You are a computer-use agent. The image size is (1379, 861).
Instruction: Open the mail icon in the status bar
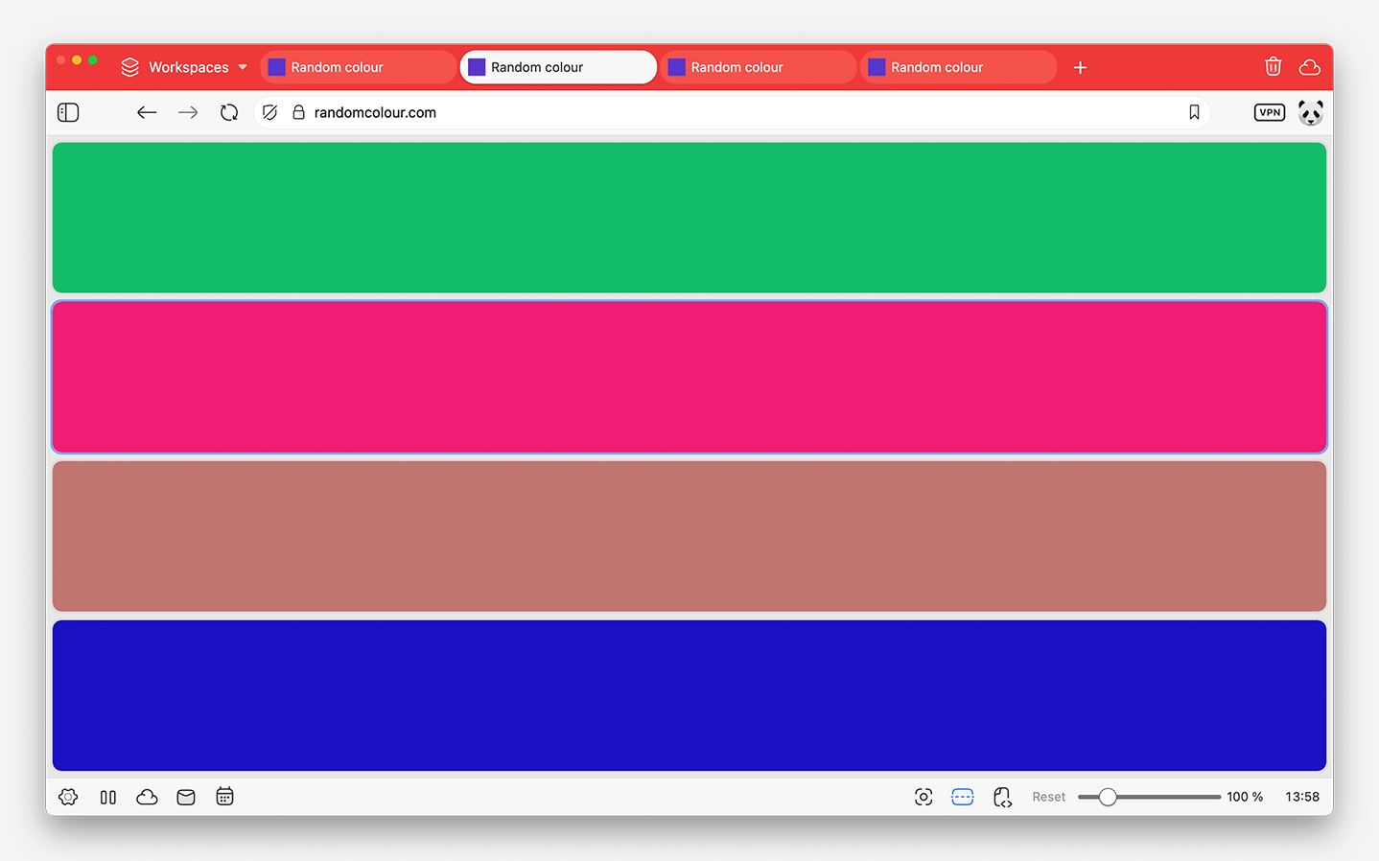[x=186, y=797]
